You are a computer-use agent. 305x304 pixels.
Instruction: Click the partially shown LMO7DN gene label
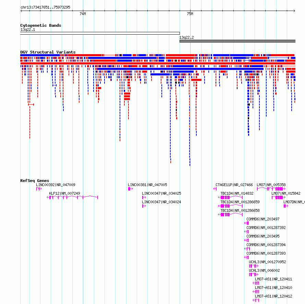coord(294,202)
